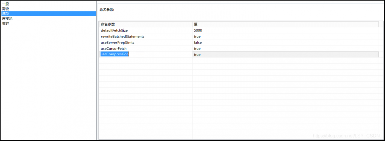The width and height of the screenshot is (385, 141).
Task: Select the rewriteBatchedStatements parameter name cell
Action: 122,36
